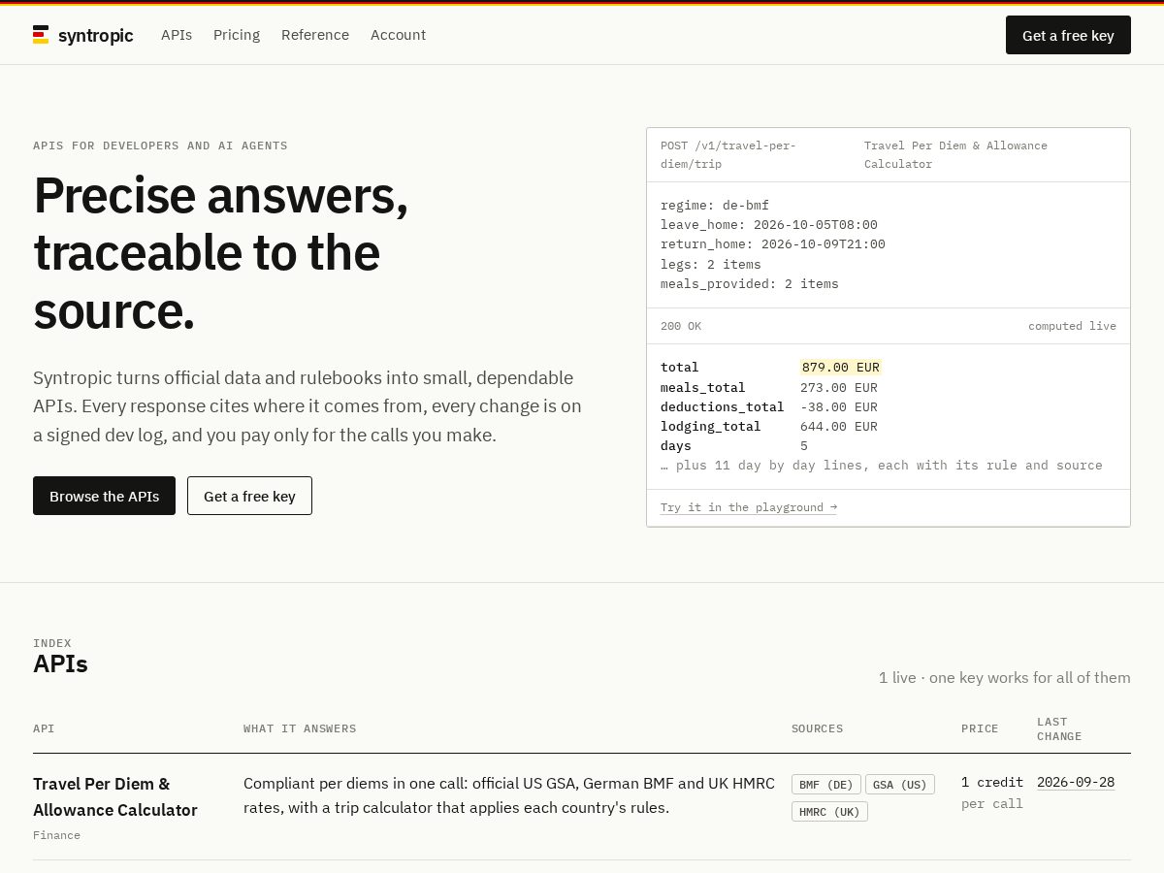
Task: Click the lodging_total 644.00 EUR value
Action: coord(839,426)
